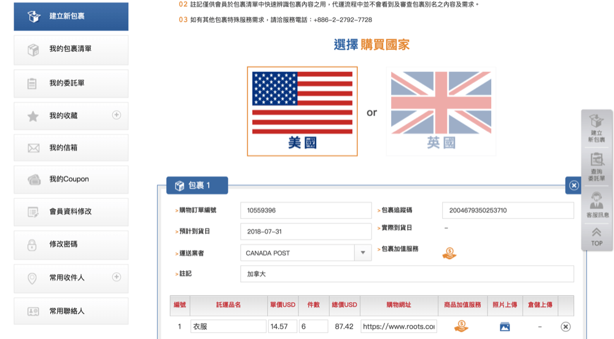Expand the 常用收件人 plus toggle
Screen dimensions: 614x339
coord(116,277)
